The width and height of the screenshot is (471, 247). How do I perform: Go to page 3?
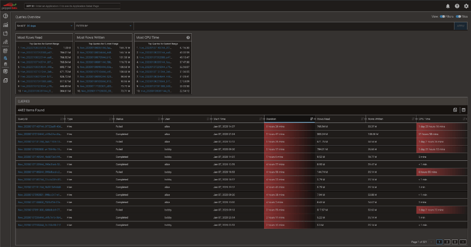tap(455, 242)
